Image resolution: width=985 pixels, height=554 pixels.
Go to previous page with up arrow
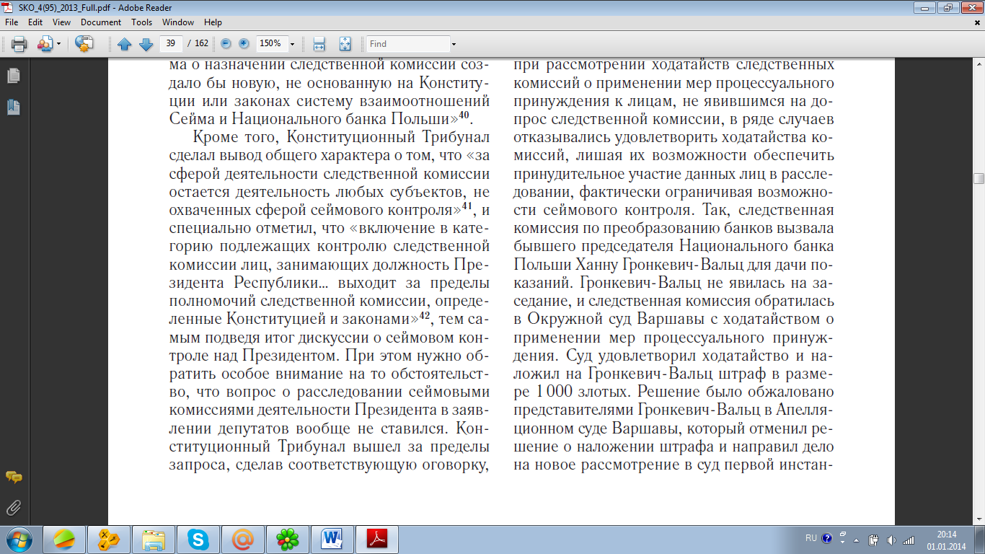[124, 44]
